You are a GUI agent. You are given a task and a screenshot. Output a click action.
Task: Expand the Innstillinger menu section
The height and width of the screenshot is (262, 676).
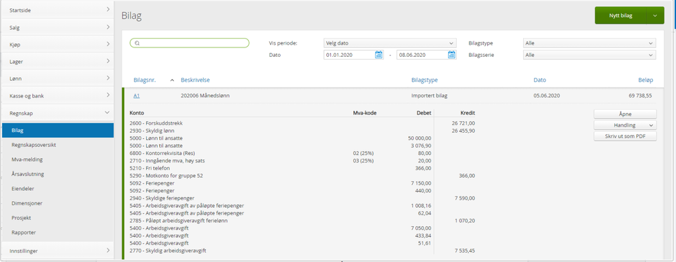click(x=56, y=250)
